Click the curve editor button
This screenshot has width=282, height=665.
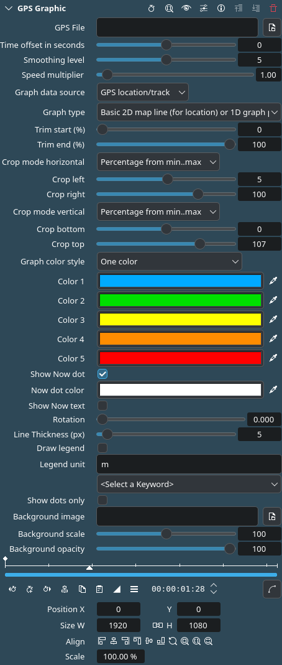(x=272, y=589)
